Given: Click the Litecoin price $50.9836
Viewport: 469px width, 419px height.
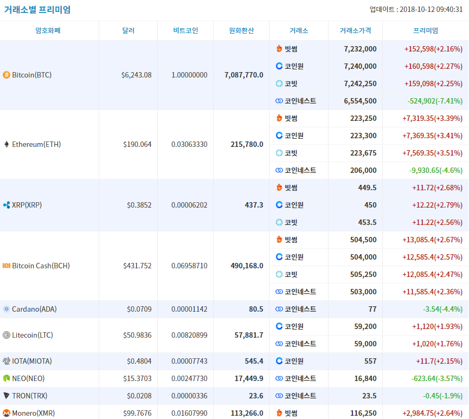Looking at the screenshot, I should [x=137, y=335].
